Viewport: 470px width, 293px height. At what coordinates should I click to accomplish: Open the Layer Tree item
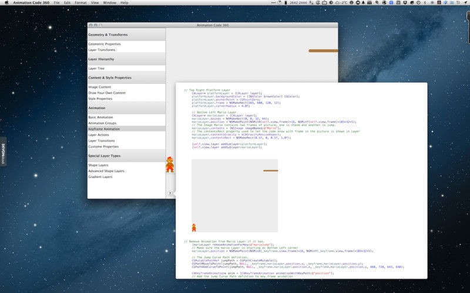click(96, 69)
